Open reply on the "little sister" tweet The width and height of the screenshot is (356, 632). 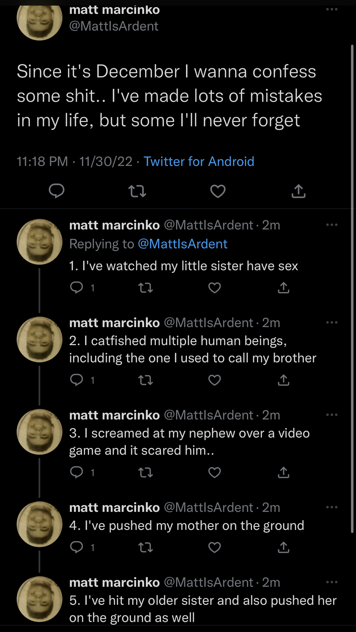pyautogui.click(x=76, y=288)
